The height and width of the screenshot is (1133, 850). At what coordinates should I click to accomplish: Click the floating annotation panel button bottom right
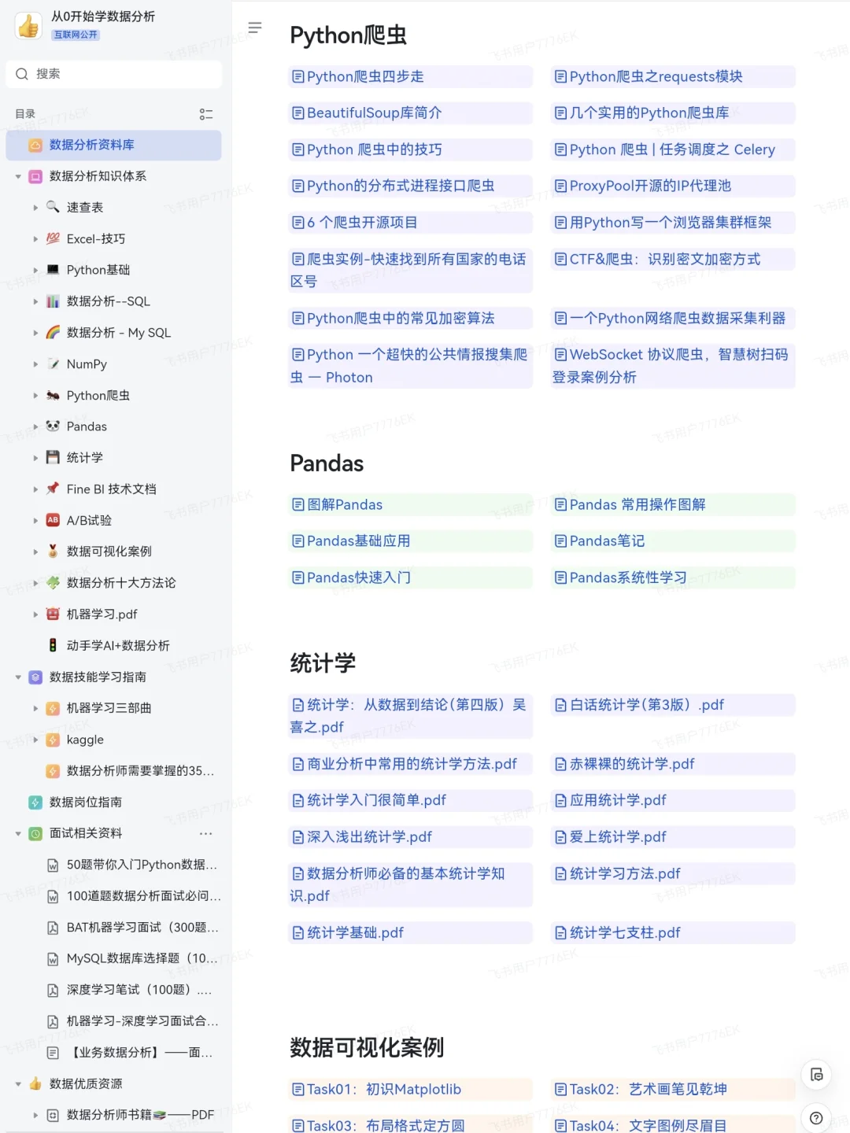(x=816, y=1075)
